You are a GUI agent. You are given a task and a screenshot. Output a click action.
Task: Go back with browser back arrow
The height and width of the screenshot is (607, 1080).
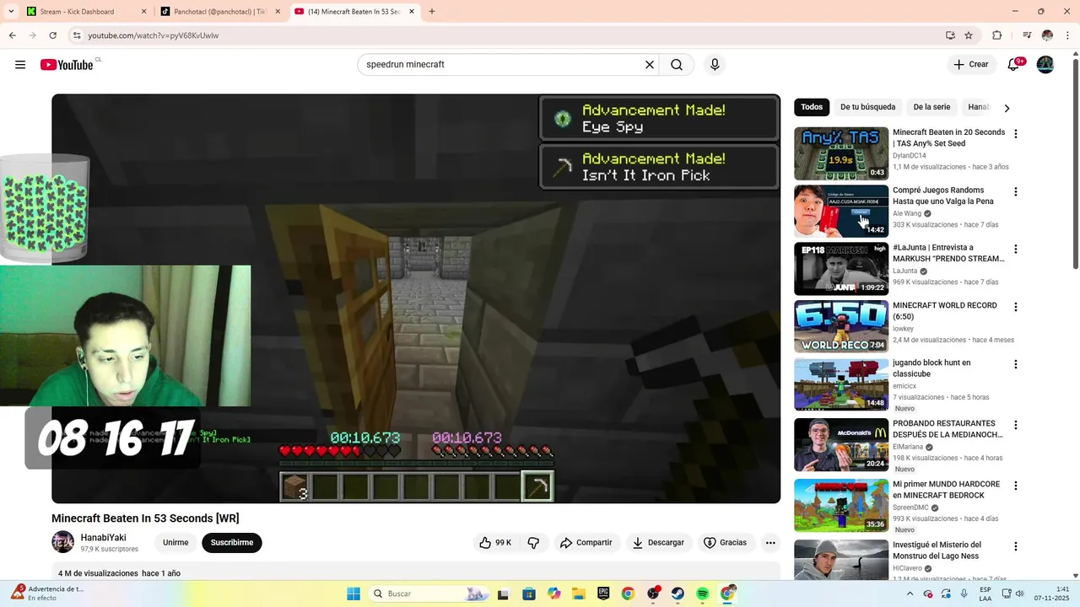point(12,35)
